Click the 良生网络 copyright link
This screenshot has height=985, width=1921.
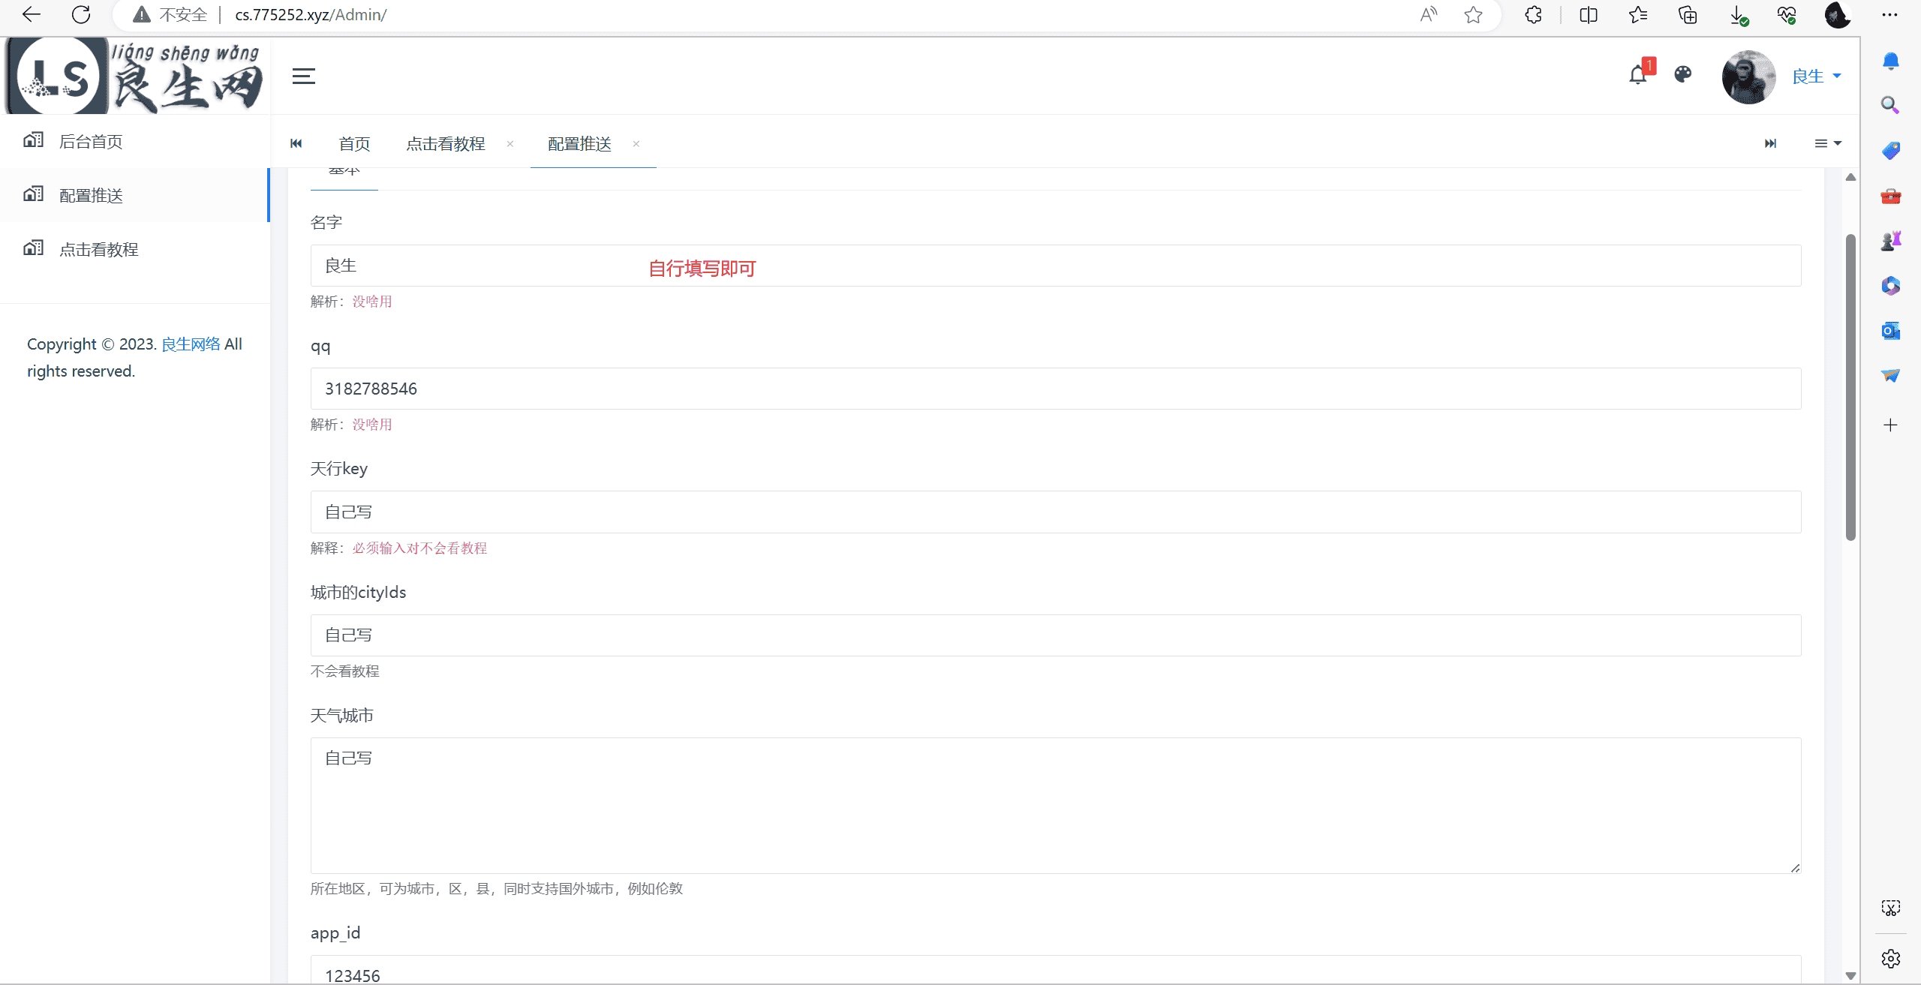[x=191, y=344]
